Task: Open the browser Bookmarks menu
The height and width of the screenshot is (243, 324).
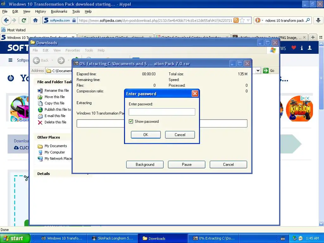Action: point(59,11)
